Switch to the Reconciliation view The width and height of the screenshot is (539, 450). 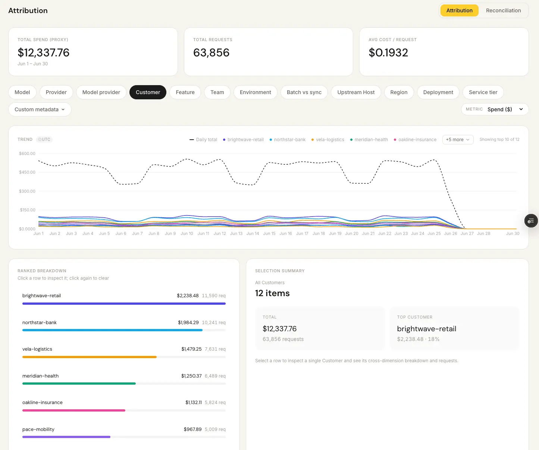pyautogui.click(x=503, y=10)
